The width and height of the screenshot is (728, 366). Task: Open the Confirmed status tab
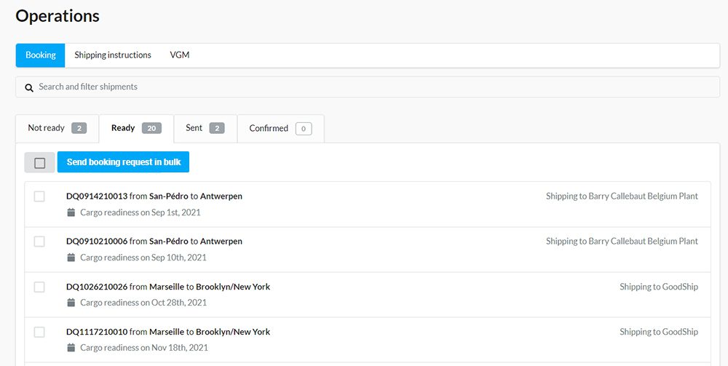(x=280, y=129)
